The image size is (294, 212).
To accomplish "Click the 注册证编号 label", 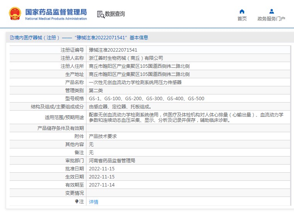I will (72, 50).
